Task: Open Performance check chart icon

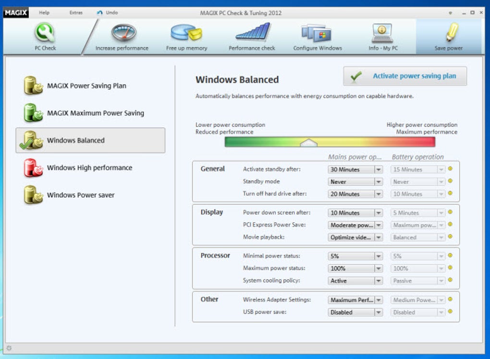Action: pos(253,32)
